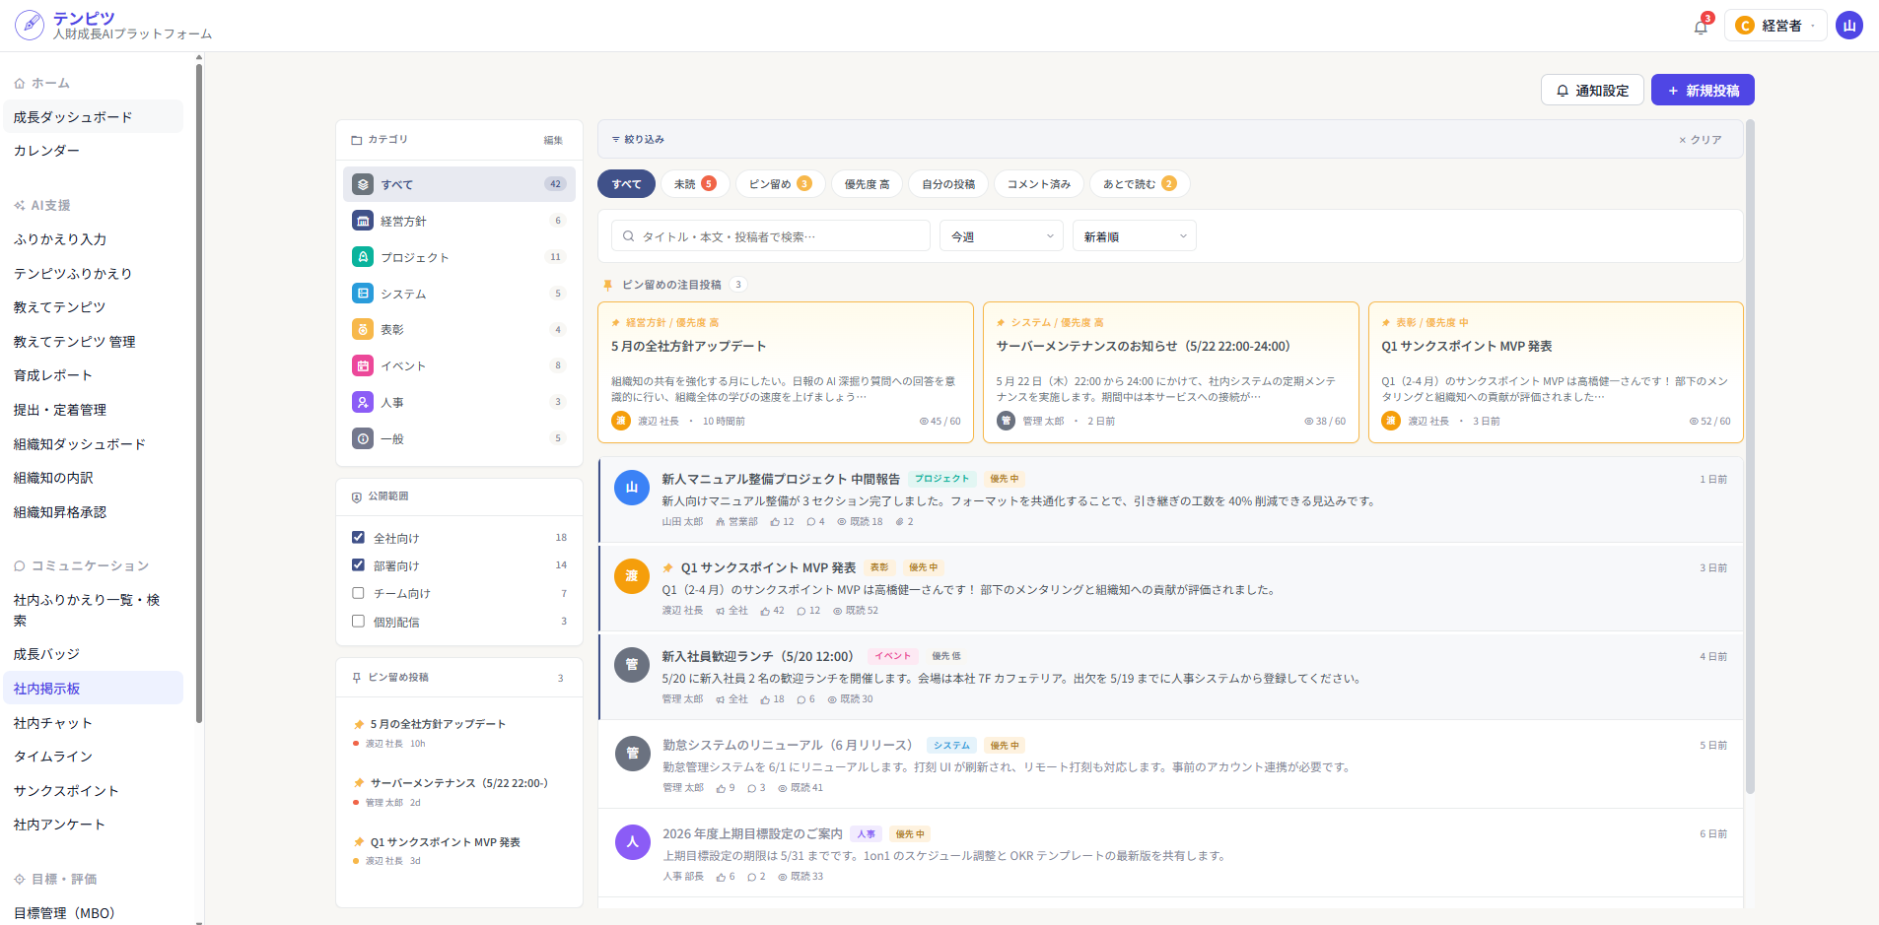
Task: Click pin icon beside ピン留めの注目投稿 heading
Action: [x=608, y=285]
